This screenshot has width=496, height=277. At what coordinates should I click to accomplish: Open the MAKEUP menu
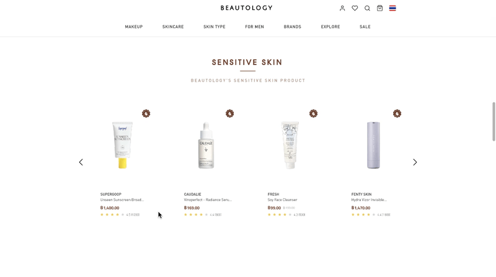134,27
